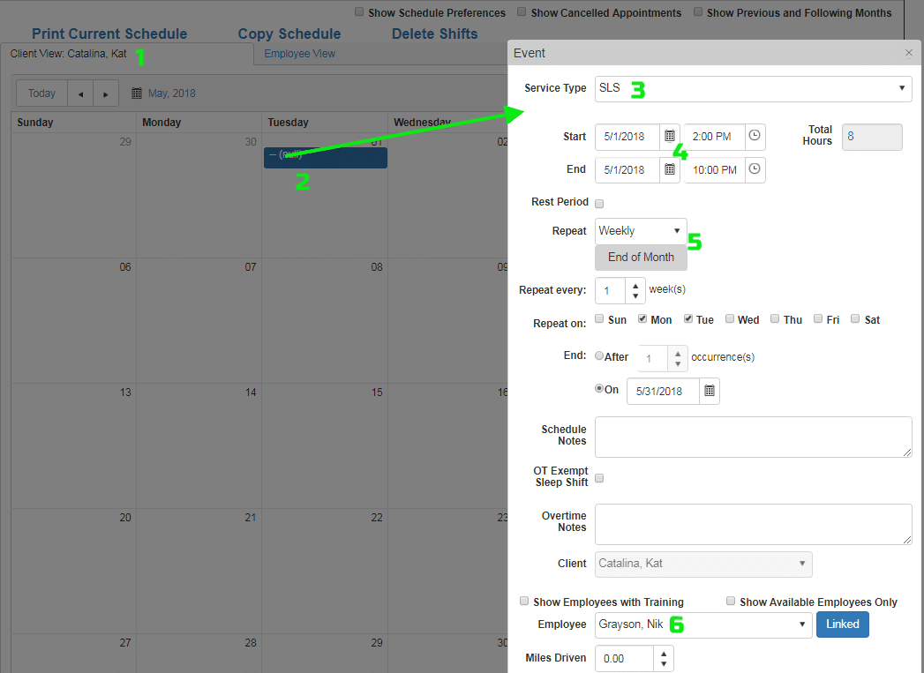Enable Show Cancelled Appointments

pos(521,12)
